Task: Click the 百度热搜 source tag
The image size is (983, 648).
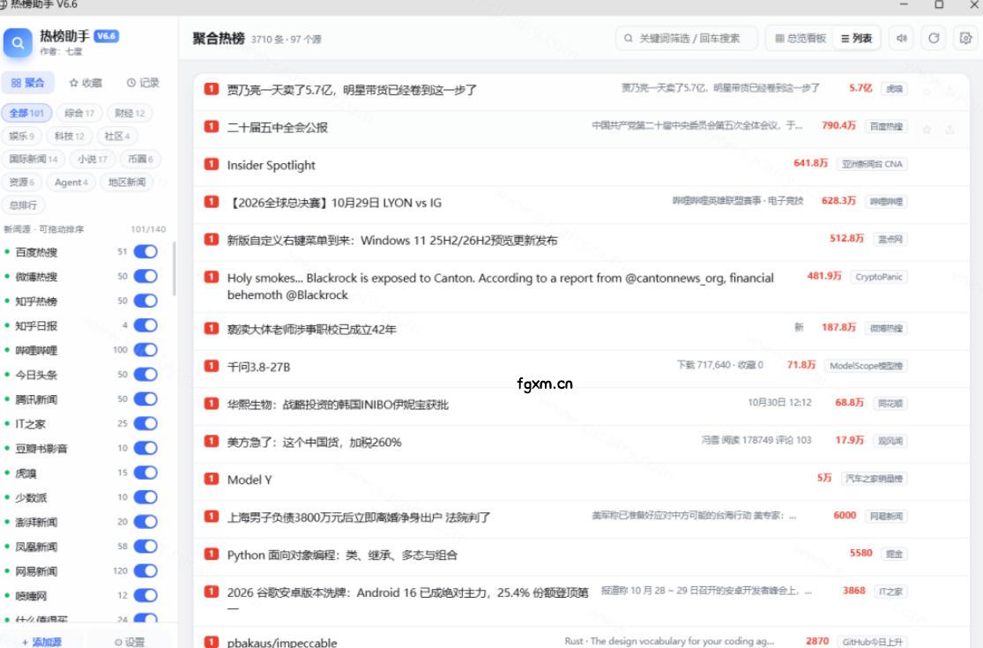Action: click(x=886, y=126)
